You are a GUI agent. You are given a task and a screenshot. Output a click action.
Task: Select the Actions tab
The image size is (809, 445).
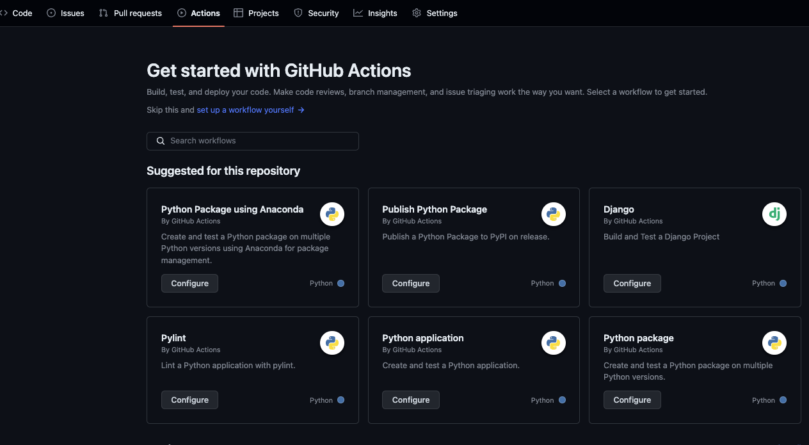[x=198, y=13]
